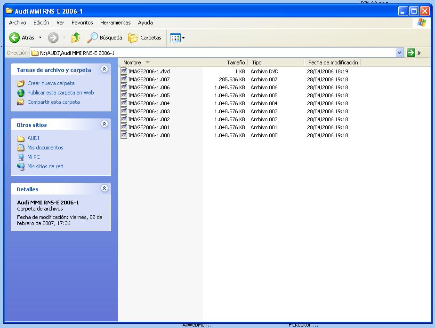435x328 pixels.
Task: Click the Publicar en Web globe icon
Action: (21, 93)
